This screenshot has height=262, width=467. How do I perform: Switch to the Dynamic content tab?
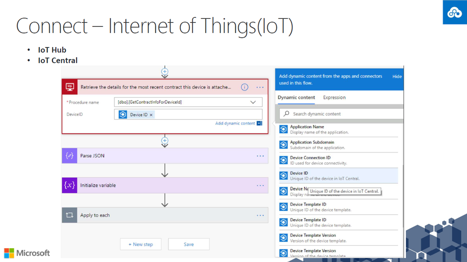[x=296, y=98]
